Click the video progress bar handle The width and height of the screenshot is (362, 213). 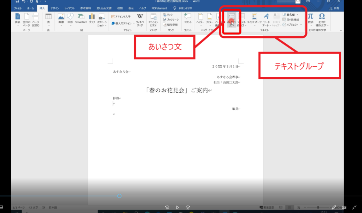(x=119, y=196)
